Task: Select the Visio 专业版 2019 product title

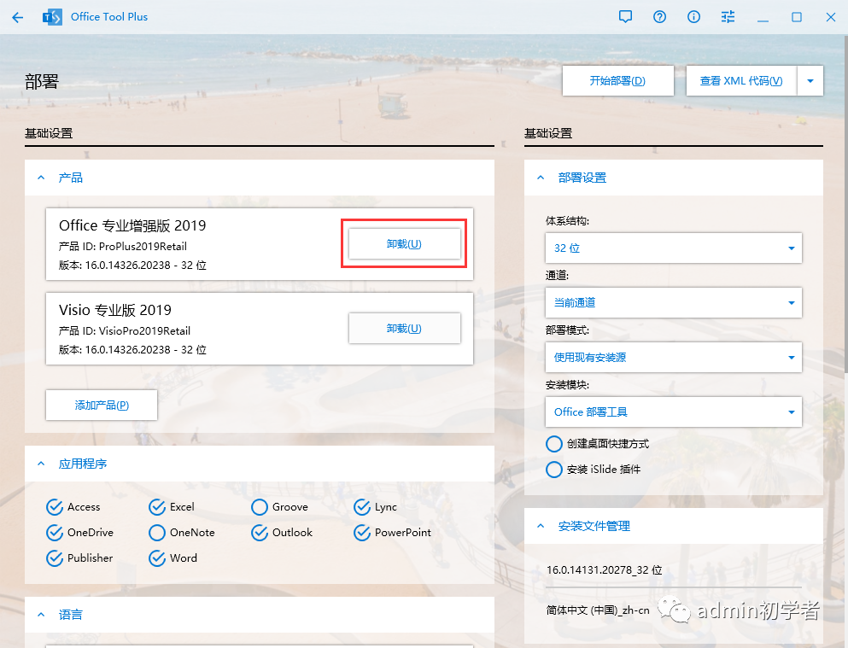Action: point(115,310)
